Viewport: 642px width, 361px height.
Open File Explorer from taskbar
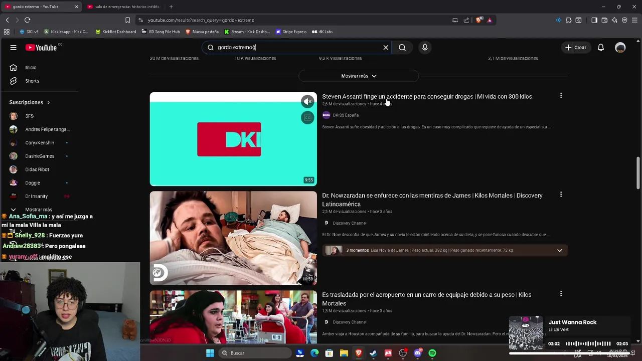[x=344, y=353]
